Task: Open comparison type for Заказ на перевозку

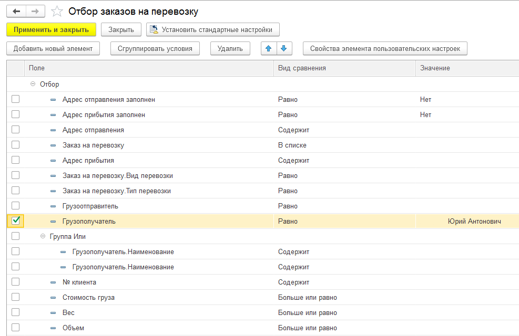Action: click(344, 145)
